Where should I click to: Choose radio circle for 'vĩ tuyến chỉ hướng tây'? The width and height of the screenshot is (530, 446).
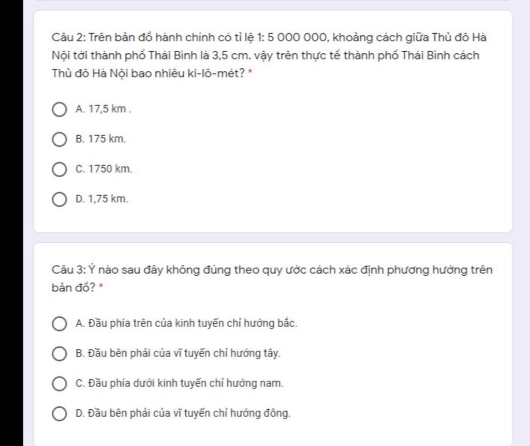tap(59, 354)
